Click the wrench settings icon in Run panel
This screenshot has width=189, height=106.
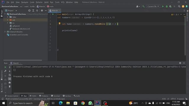pos(5,71)
